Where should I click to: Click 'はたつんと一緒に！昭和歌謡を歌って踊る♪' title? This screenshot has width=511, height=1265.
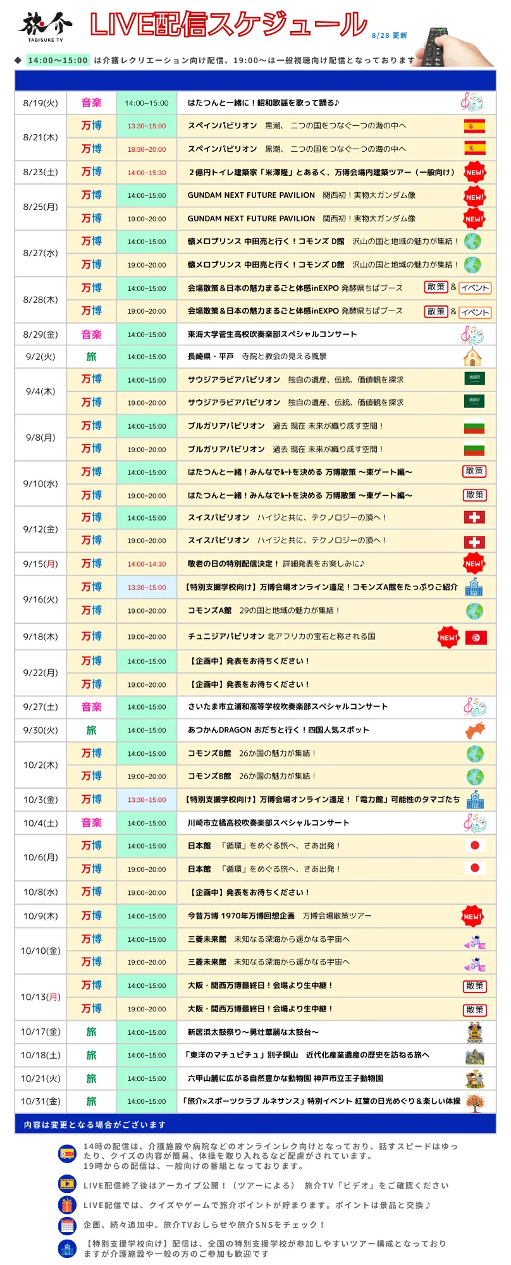tap(264, 103)
